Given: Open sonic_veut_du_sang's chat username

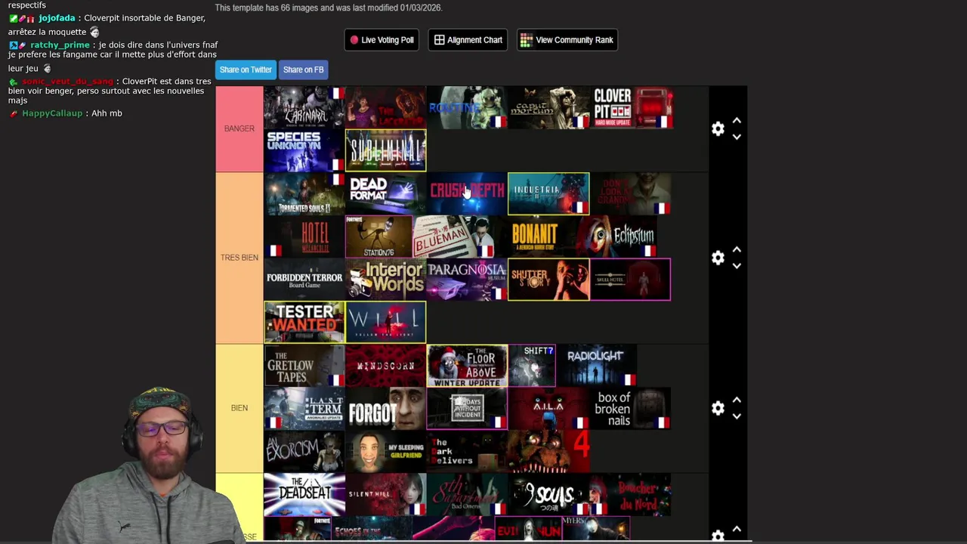Looking at the screenshot, I should (67, 82).
